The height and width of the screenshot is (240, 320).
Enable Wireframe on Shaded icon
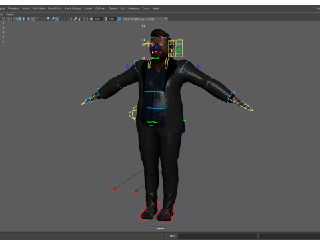28,19
